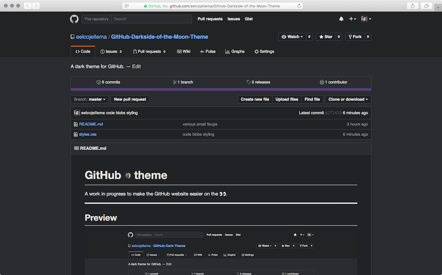This screenshot has height=275, width=442.
Task: Open the eelcojellema owner link
Action: tap(91, 37)
